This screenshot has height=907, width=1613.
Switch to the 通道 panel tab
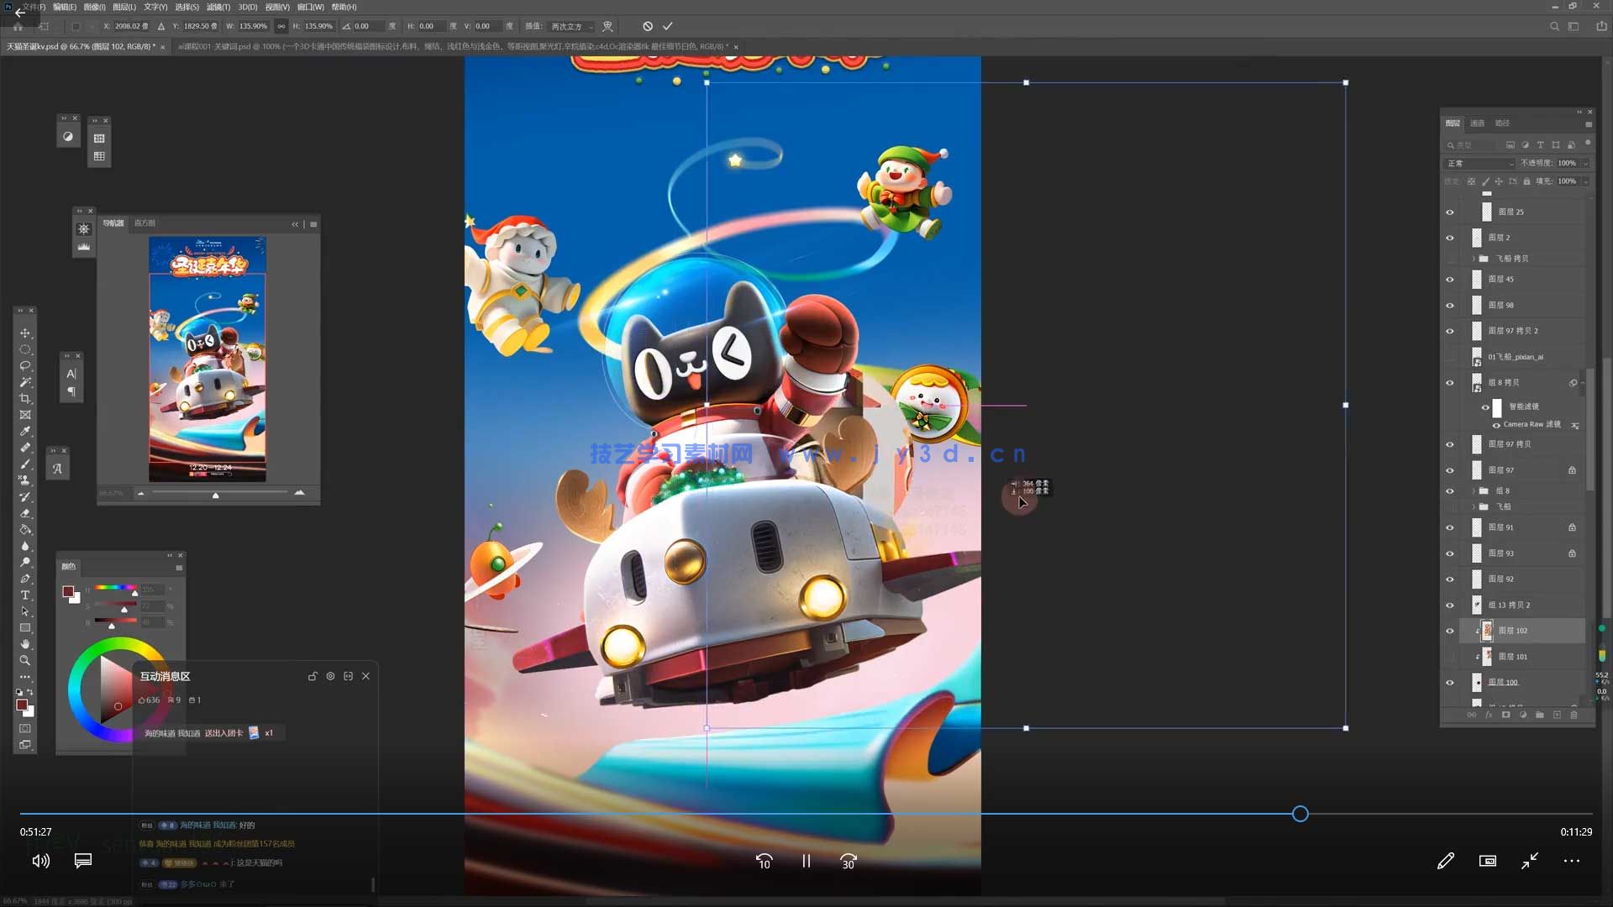click(1478, 123)
